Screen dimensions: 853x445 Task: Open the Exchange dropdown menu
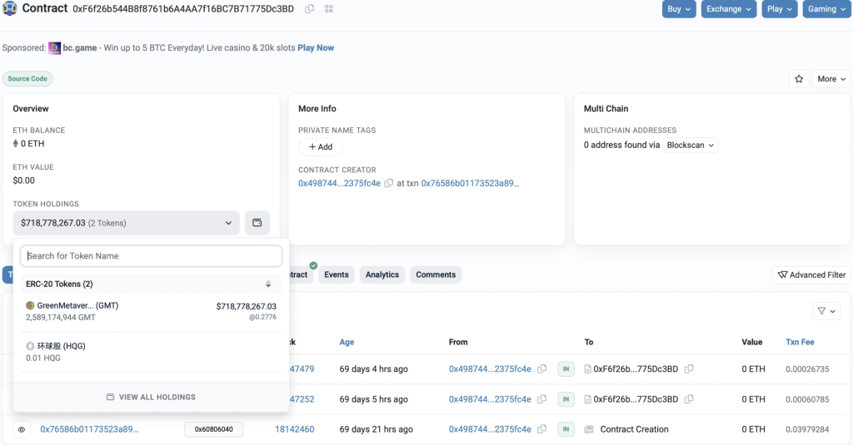pyautogui.click(x=728, y=8)
